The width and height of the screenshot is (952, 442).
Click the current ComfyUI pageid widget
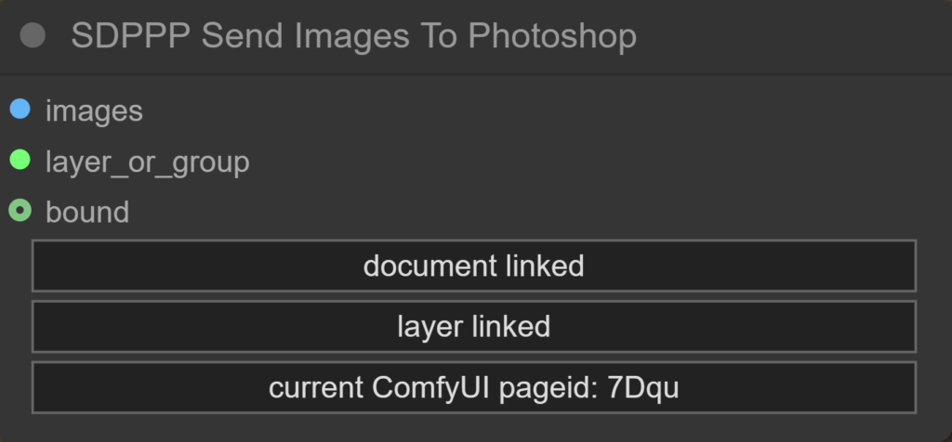point(473,387)
